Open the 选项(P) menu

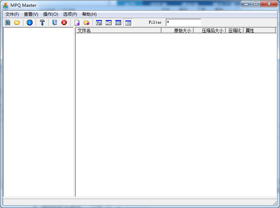70,14
